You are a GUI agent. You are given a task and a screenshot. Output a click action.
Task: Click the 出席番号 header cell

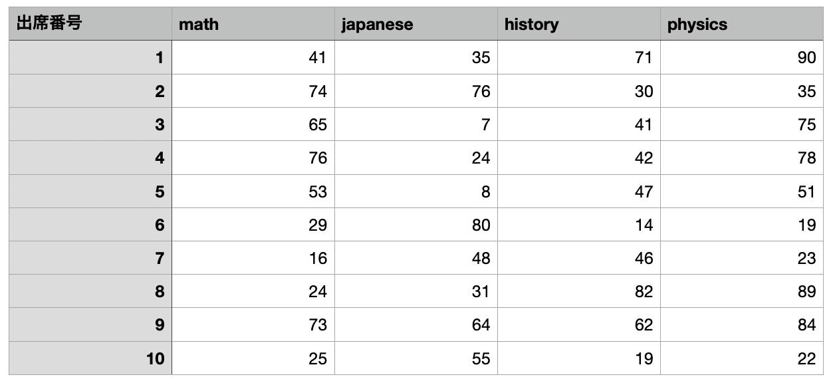pos(90,25)
